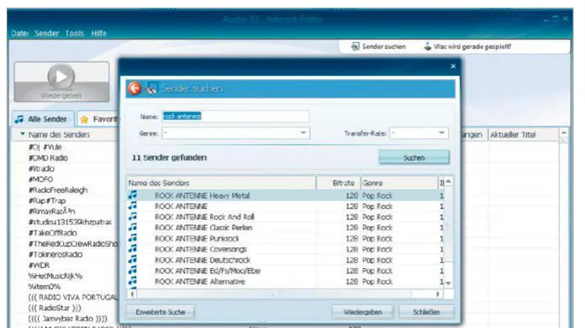Click results list vertical scrollbar up arrow
585x328 pixels.
point(448,182)
